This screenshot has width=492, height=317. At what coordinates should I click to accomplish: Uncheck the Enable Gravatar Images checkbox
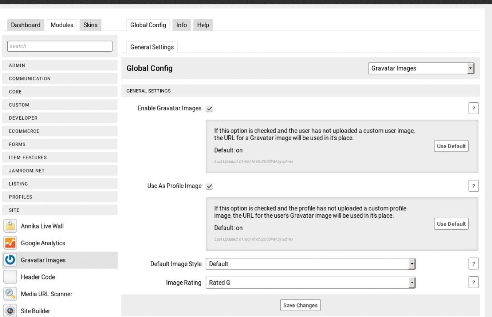point(209,108)
